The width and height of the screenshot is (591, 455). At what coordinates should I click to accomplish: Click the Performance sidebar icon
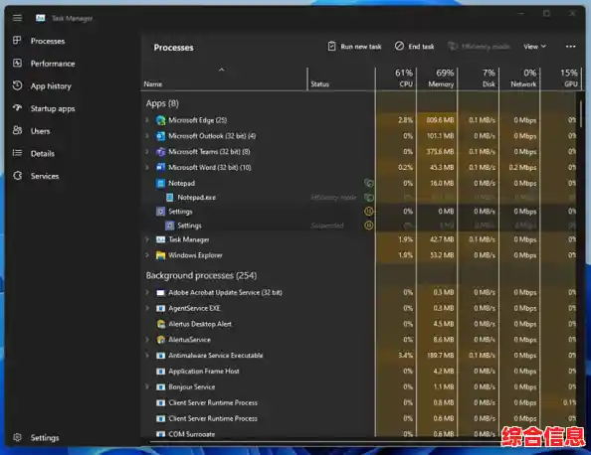tap(17, 63)
